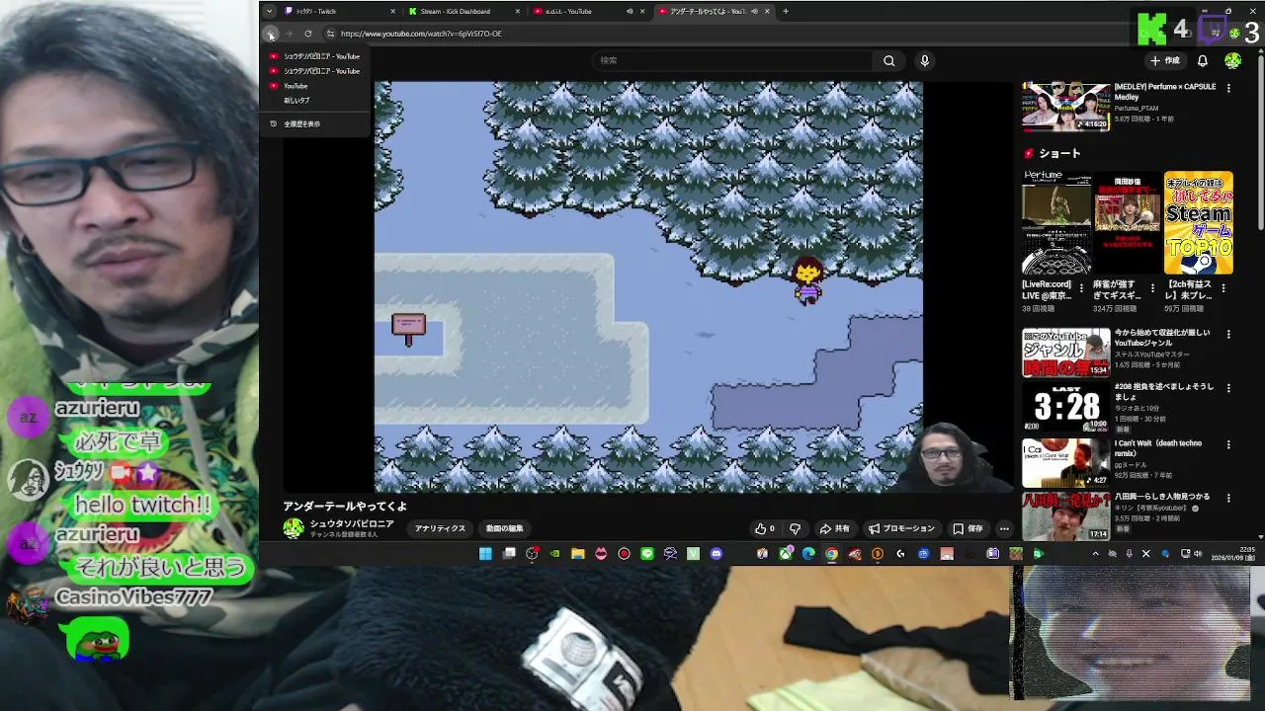1265x711 pixels.
Task: Mute audio on the active Undertale tab
Action: [754, 11]
